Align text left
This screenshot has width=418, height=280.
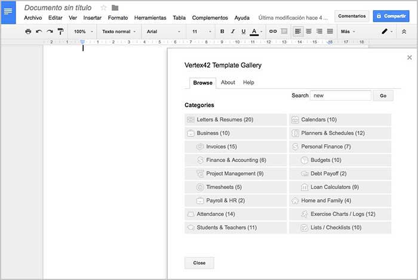tap(298, 32)
